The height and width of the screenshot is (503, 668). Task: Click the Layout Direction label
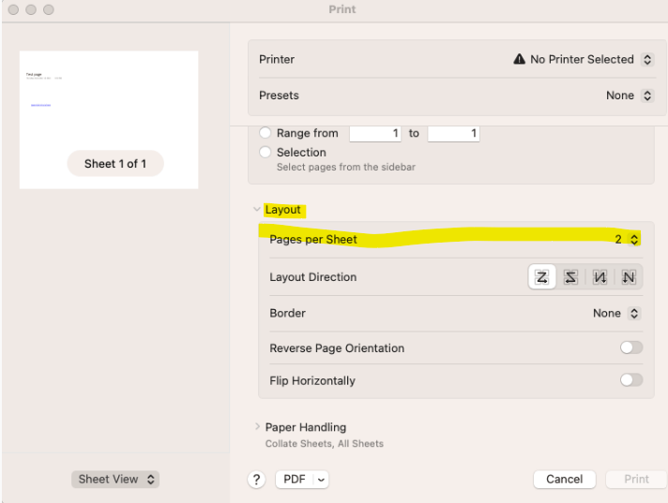[x=313, y=277]
